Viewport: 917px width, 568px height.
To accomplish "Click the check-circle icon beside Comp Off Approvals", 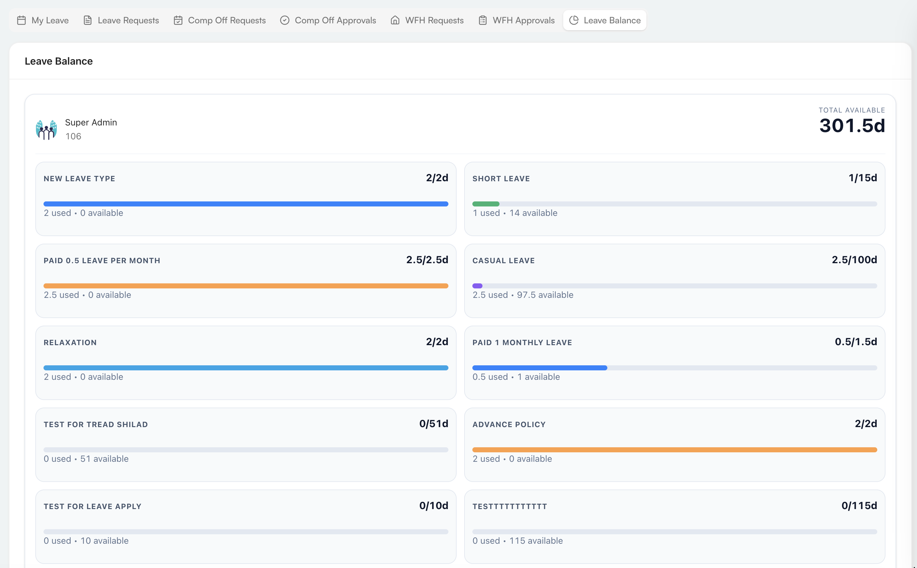I will [x=285, y=20].
